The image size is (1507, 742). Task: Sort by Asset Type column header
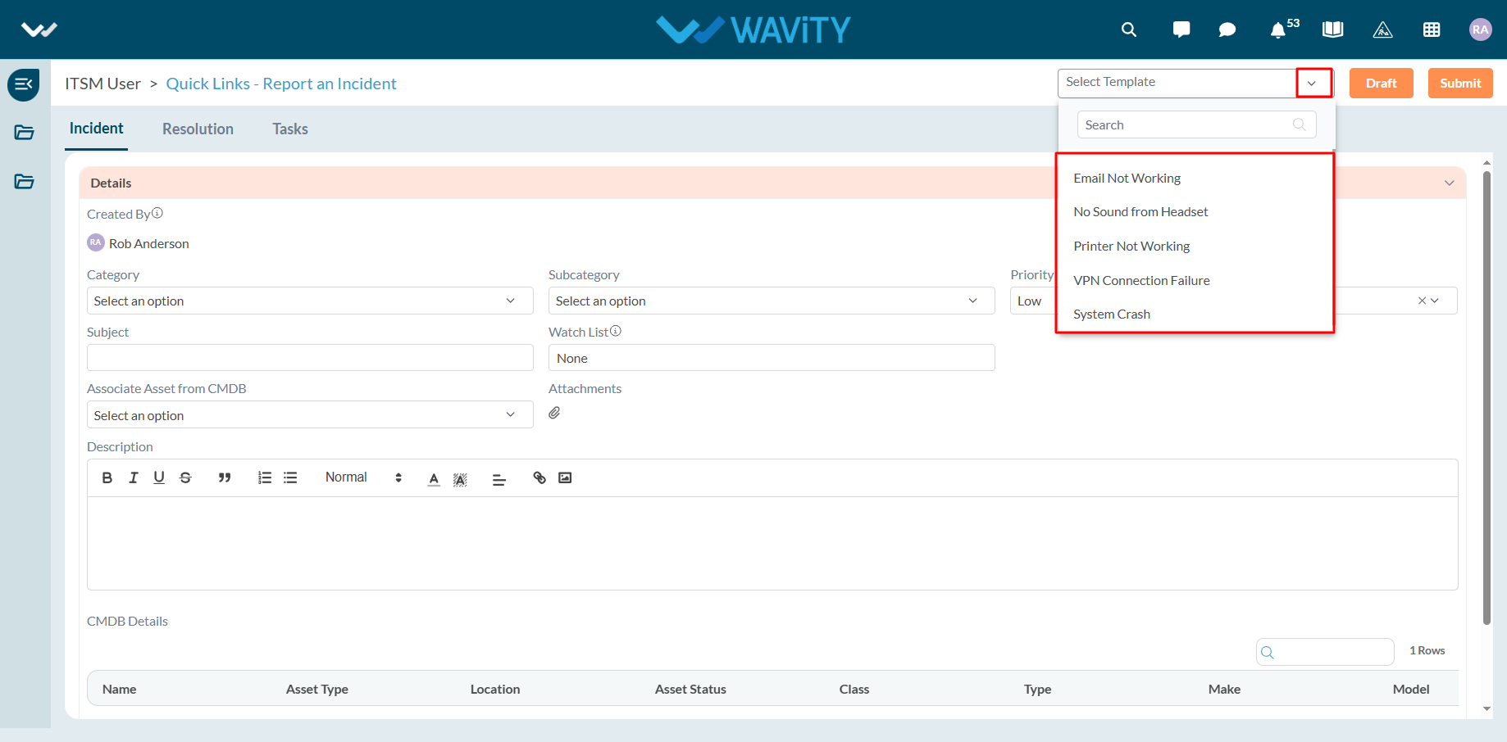click(316, 689)
